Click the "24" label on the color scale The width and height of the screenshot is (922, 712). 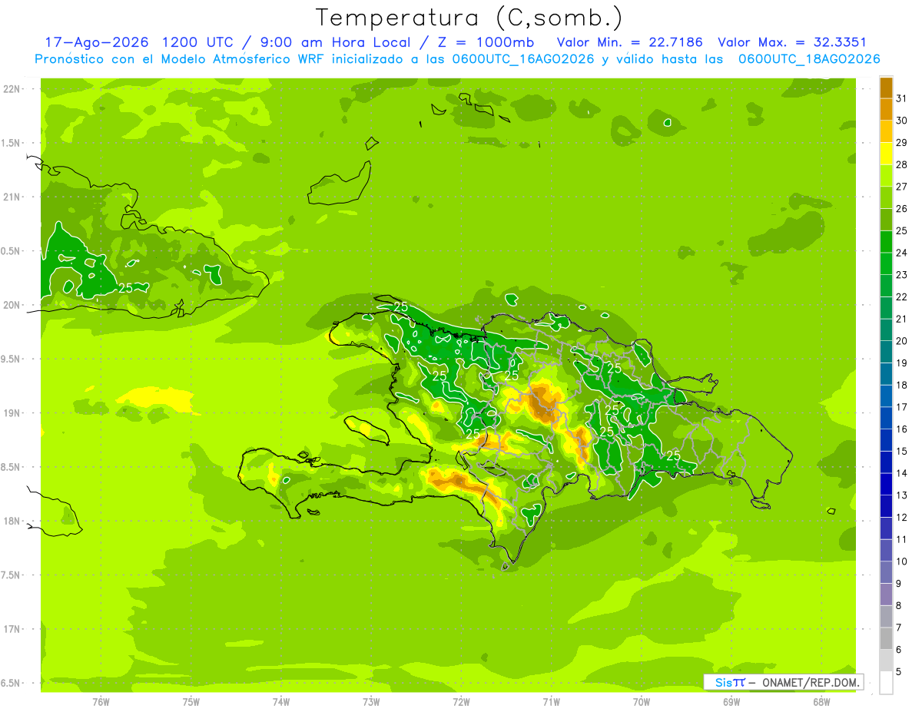tap(901, 253)
